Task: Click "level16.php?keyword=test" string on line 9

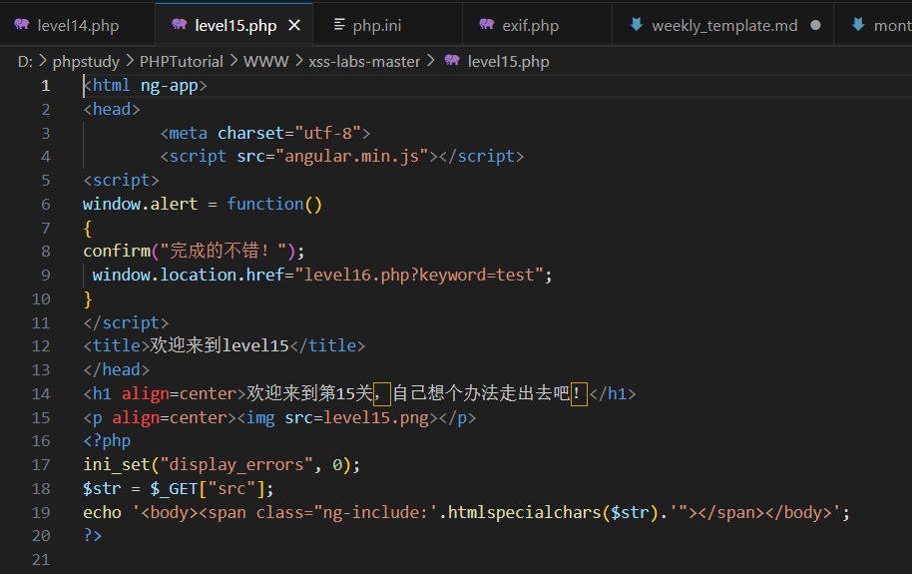Action: (419, 276)
